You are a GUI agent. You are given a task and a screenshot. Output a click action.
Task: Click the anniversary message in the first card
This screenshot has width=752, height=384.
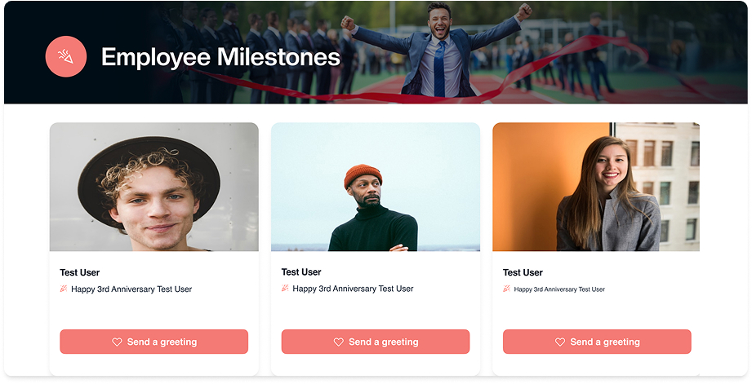(x=131, y=289)
